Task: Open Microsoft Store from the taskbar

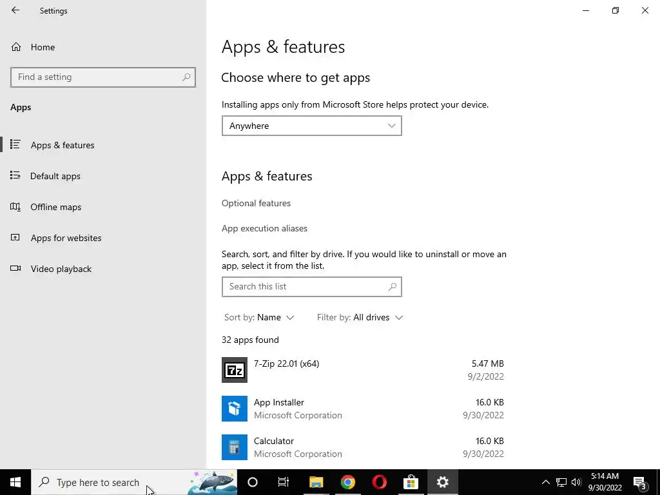Action: tap(411, 482)
